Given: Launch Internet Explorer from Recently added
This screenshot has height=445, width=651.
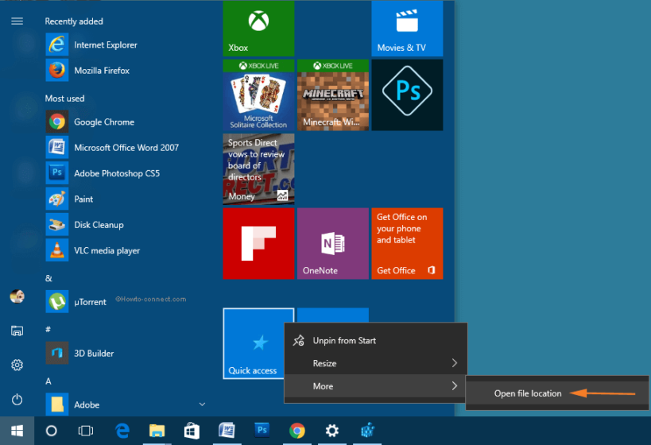Looking at the screenshot, I should (125, 44).
